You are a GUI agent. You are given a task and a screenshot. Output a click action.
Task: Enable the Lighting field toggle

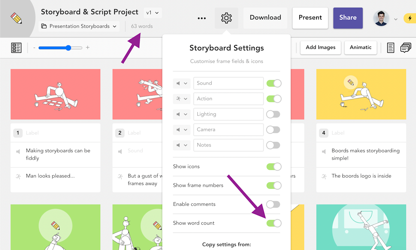coord(273,114)
